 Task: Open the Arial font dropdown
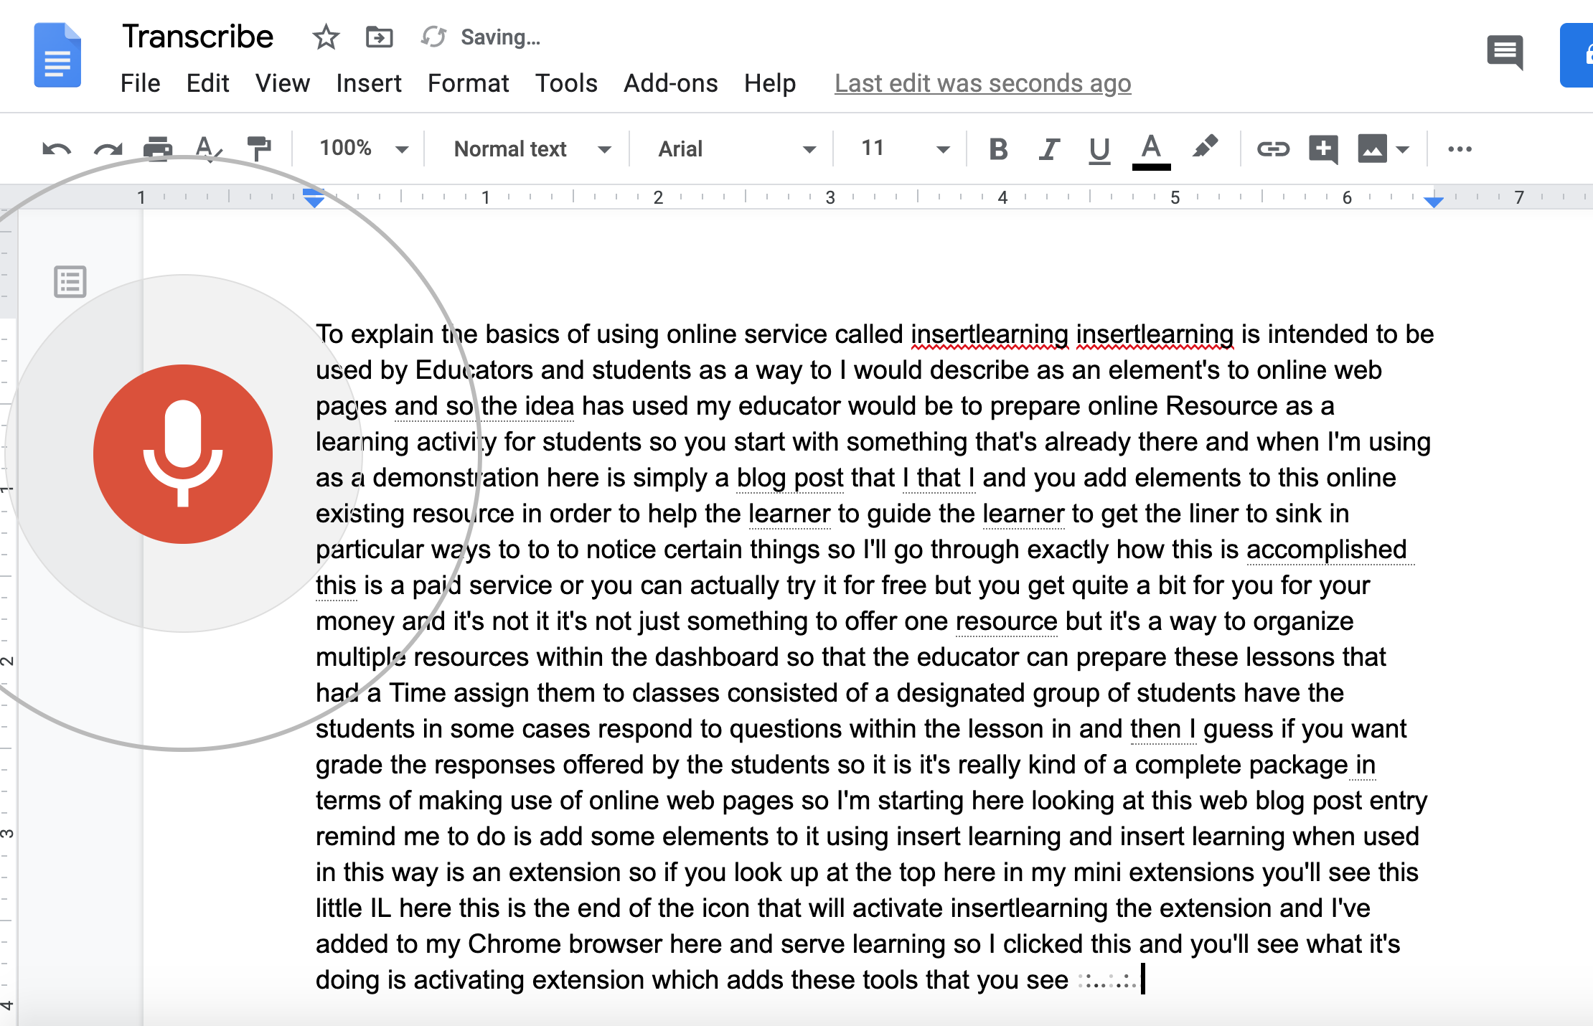[x=737, y=149]
